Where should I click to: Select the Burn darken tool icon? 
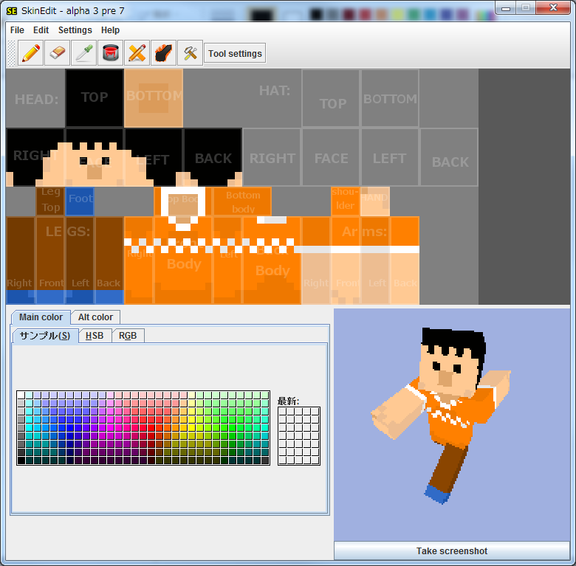pos(163,53)
